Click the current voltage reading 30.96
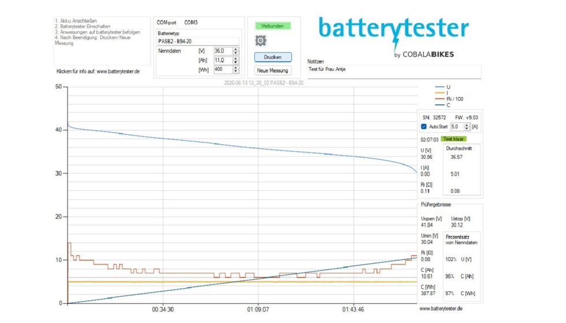This screenshot has width=566, height=323. (x=426, y=157)
